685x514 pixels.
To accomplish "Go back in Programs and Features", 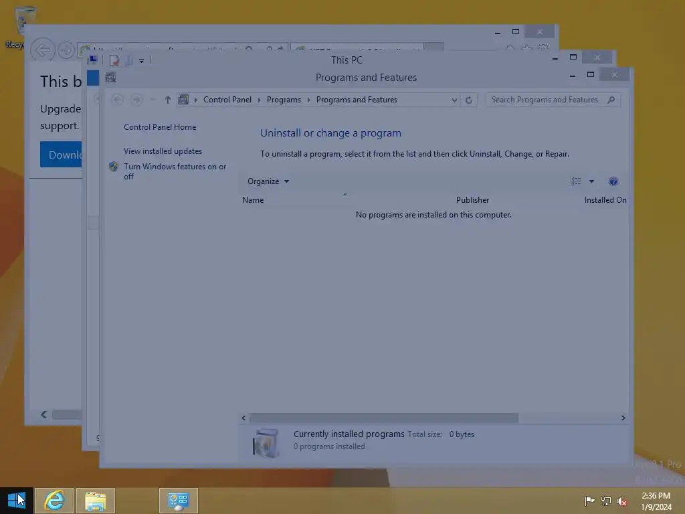I will tap(117, 100).
